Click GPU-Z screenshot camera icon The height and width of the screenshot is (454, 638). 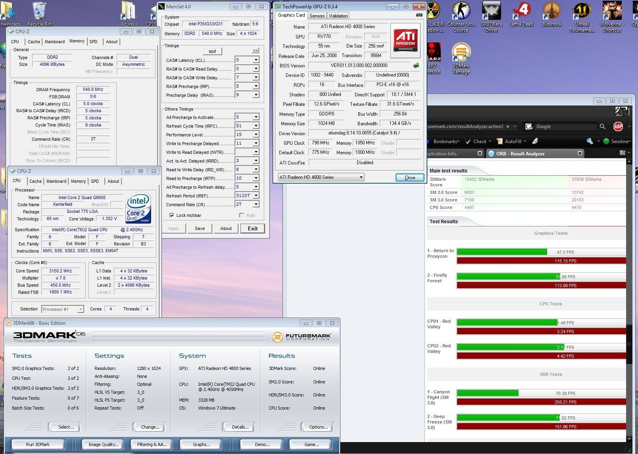(419, 15)
